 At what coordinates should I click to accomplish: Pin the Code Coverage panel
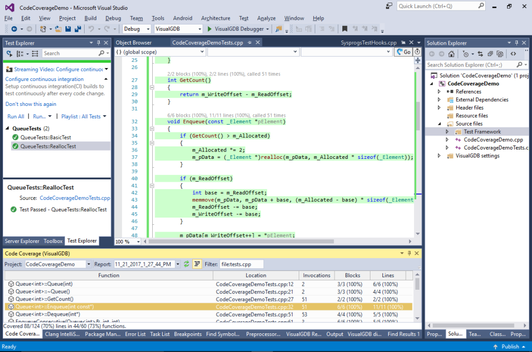(409, 253)
